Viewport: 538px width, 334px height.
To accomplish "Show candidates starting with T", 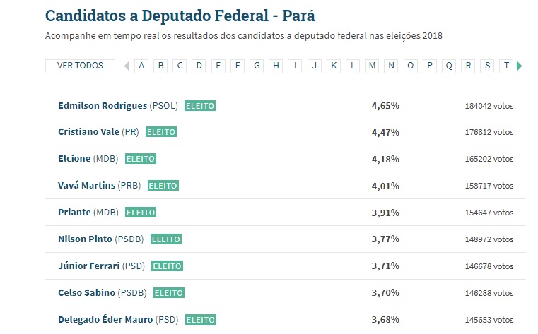I will (x=506, y=66).
